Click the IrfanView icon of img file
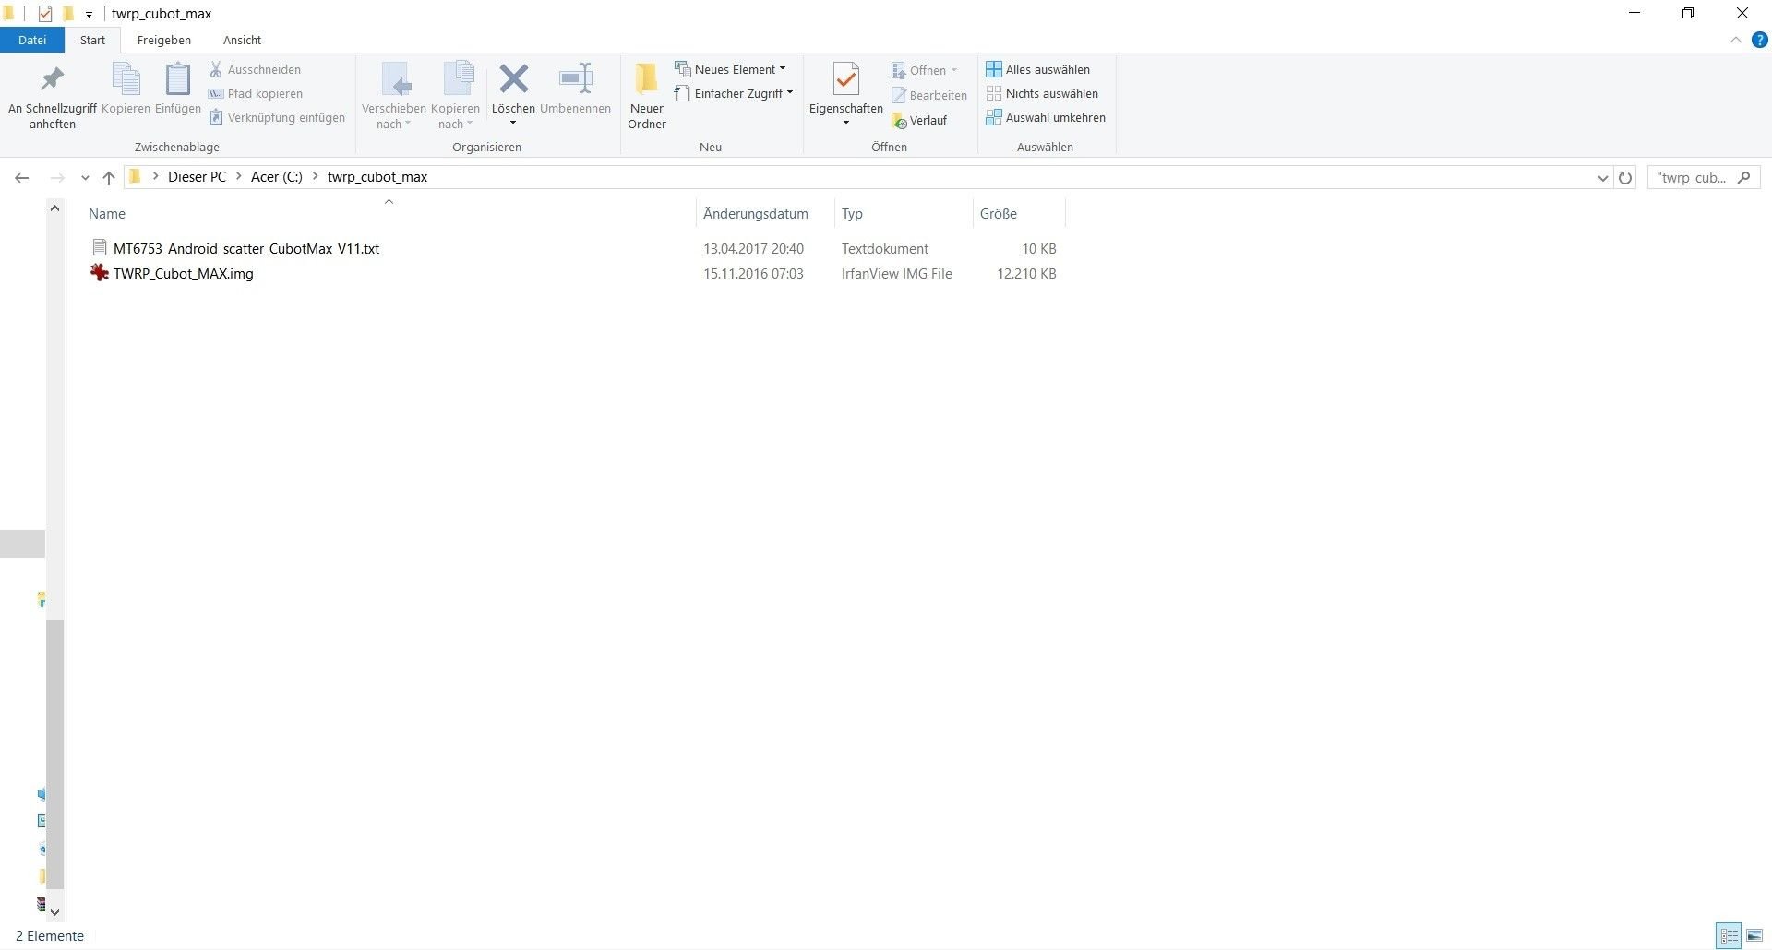The height and width of the screenshot is (950, 1772). click(x=99, y=272)
